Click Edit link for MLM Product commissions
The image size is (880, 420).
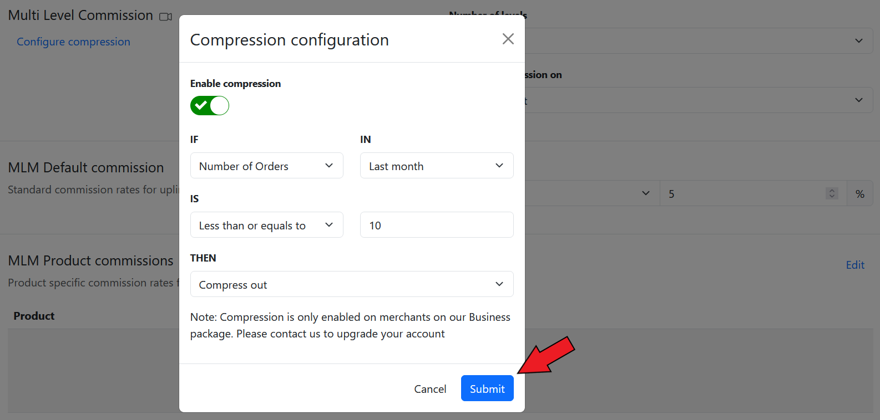[x=854, y=265]
